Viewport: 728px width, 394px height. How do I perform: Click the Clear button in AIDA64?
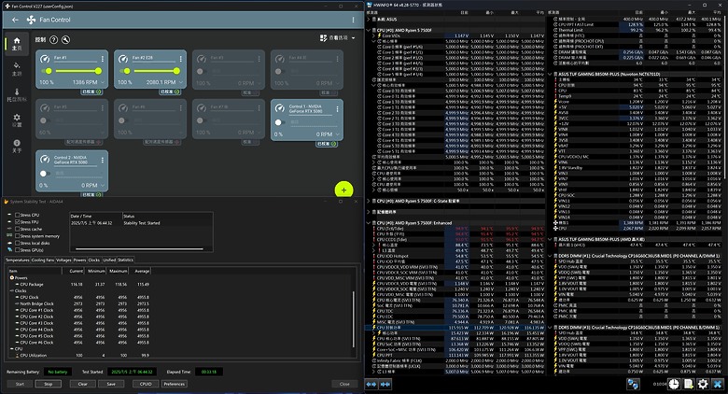(x=83, y=384)
